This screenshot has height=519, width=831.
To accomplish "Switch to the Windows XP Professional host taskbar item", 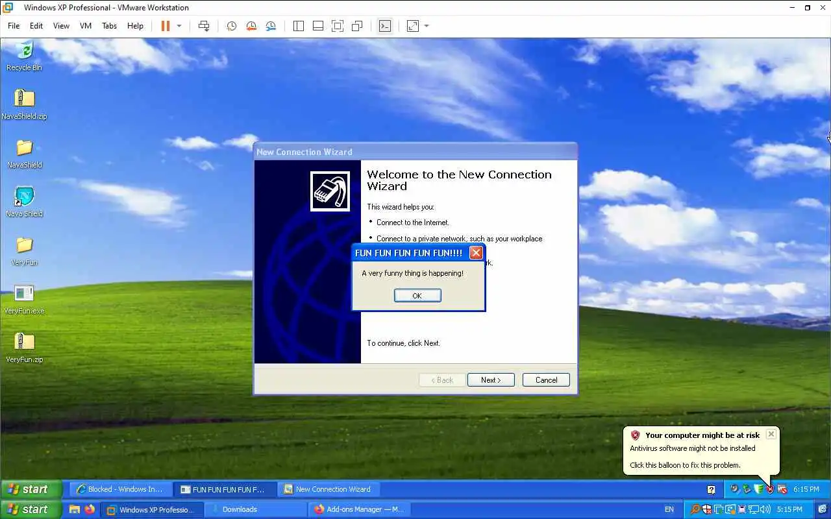I will coord(152,509).
